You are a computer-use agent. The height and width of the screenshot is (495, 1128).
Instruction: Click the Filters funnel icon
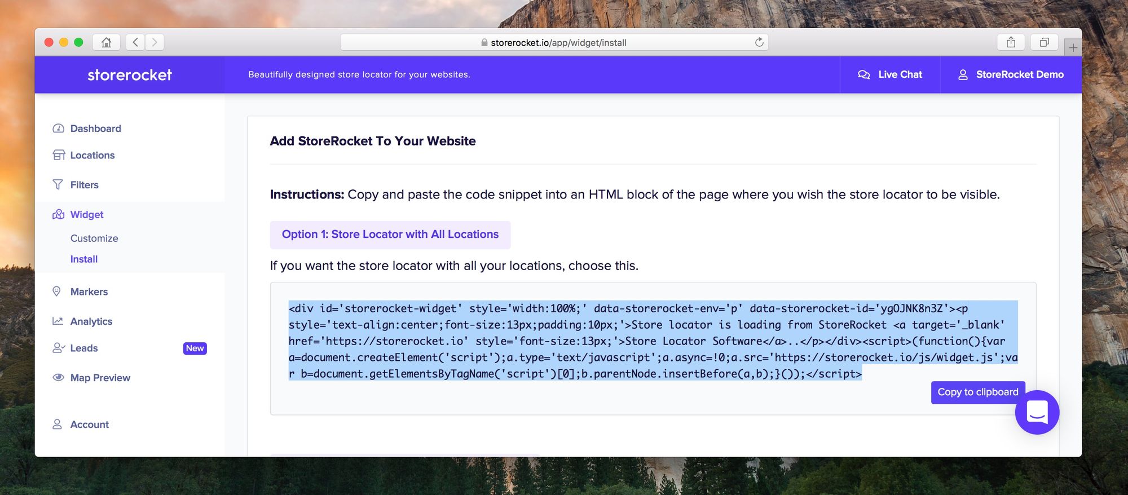(x=58, y=184)
